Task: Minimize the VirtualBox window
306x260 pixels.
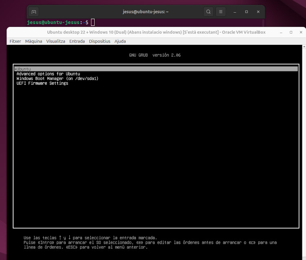Action: pyautogui.click(x=281, y=32)
